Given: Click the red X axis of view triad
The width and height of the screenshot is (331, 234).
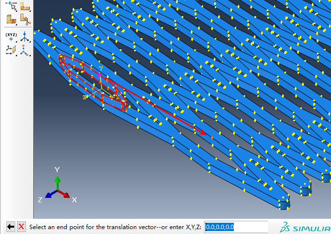Looking at the screenshot, I should coord(64,194).
